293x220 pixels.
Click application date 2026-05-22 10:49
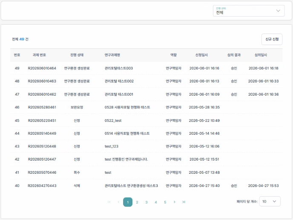[204, 121]
